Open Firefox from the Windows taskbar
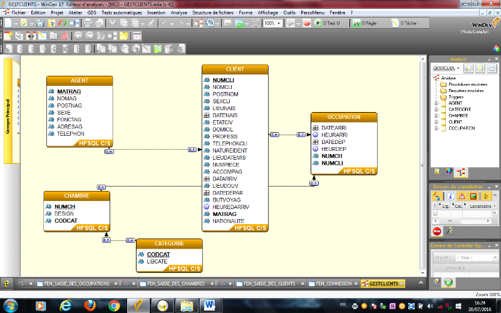 click(x=90, y=305)
